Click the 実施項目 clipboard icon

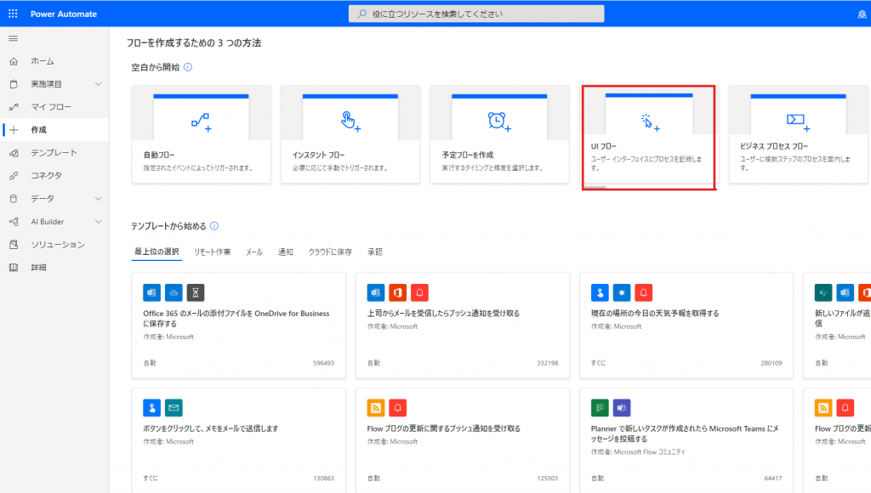[14, 84]
